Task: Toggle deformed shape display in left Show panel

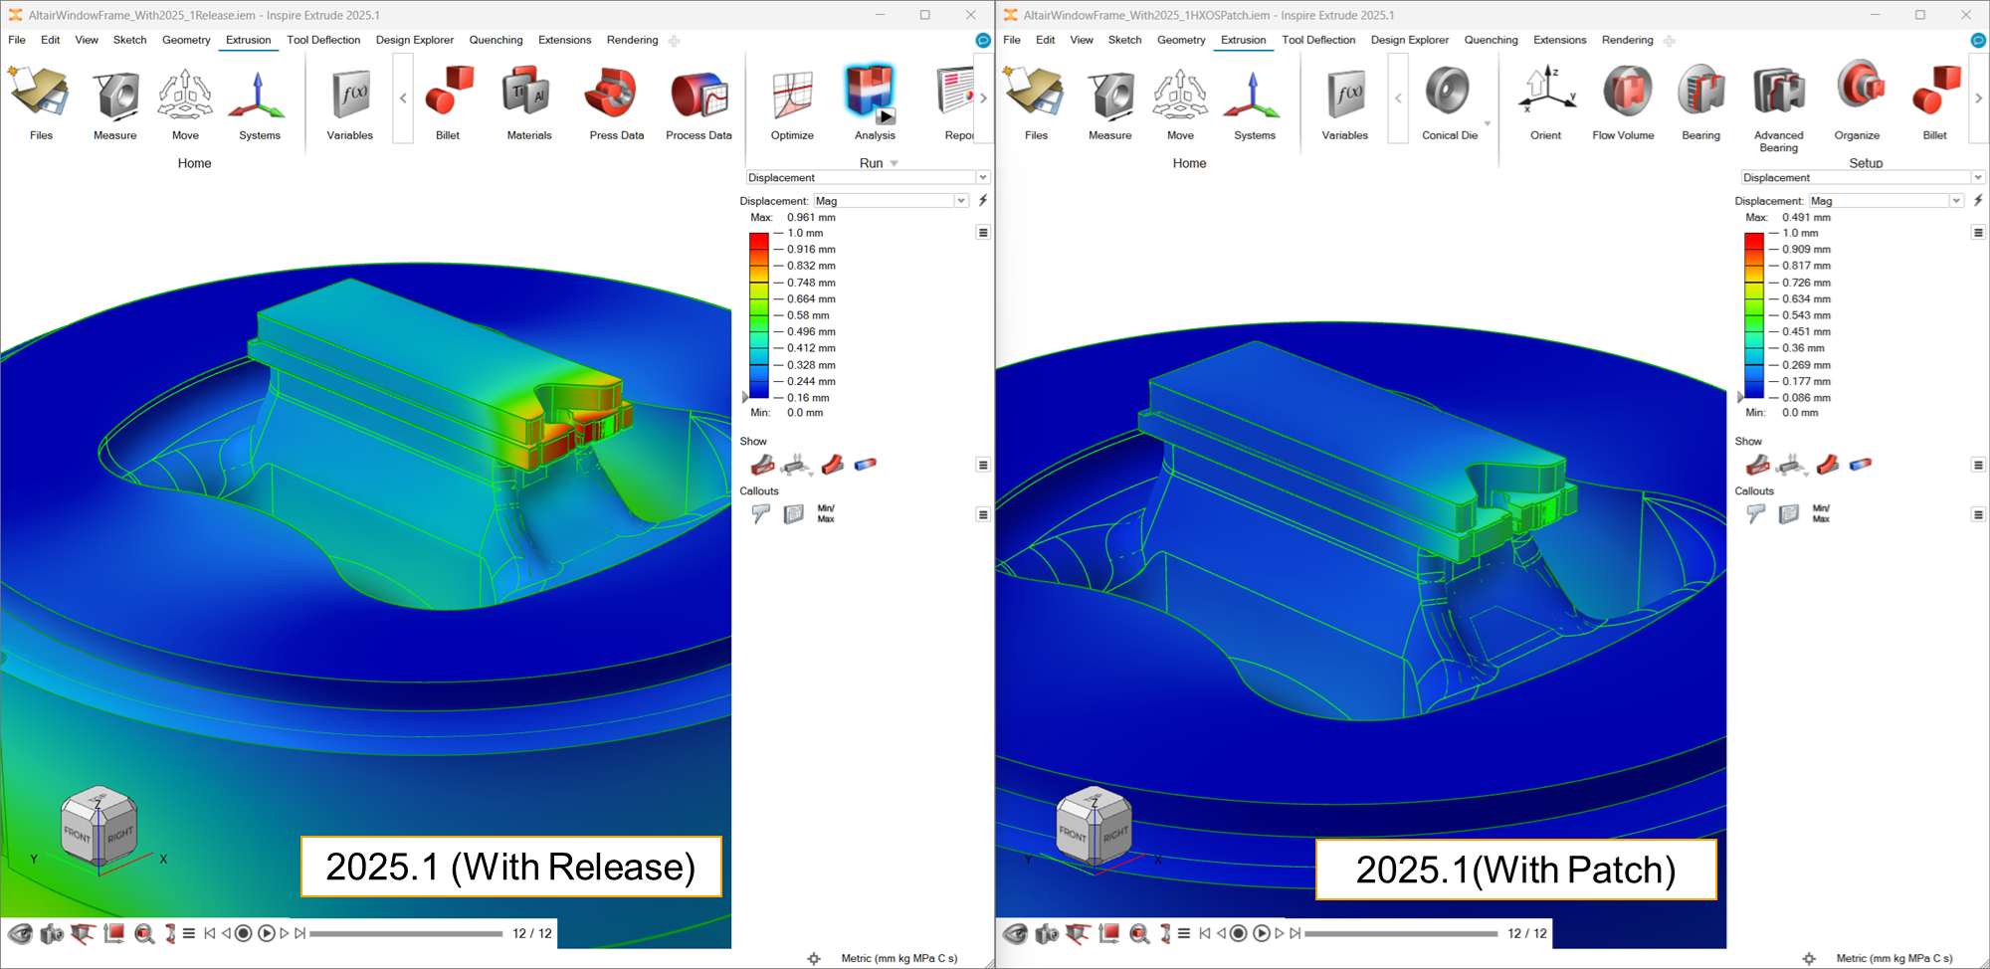Action: (833, 465)
